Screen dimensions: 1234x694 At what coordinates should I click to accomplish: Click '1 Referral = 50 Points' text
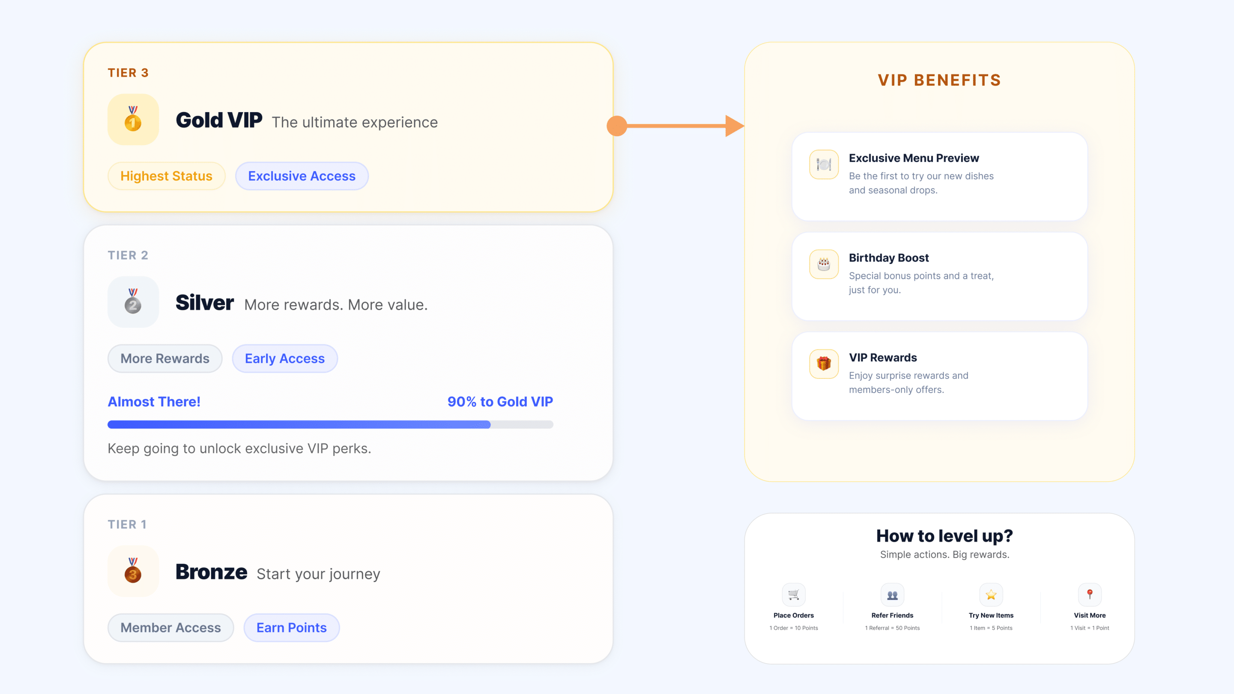coord(893,628)
